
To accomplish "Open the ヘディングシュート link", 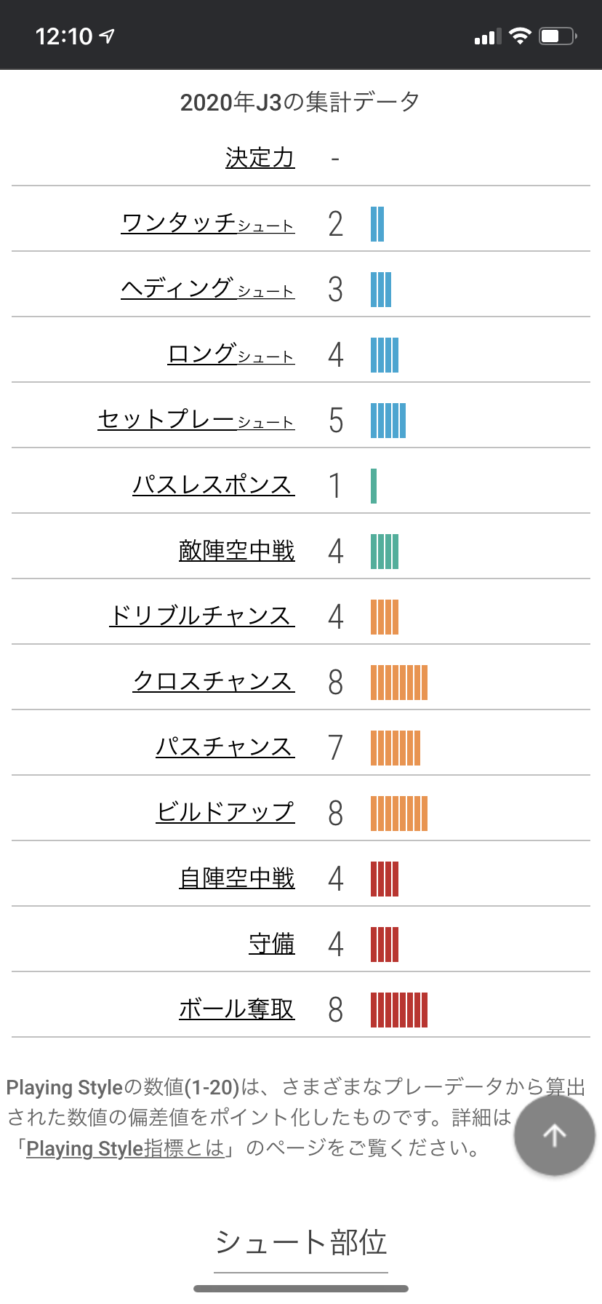I will point(207,288).
